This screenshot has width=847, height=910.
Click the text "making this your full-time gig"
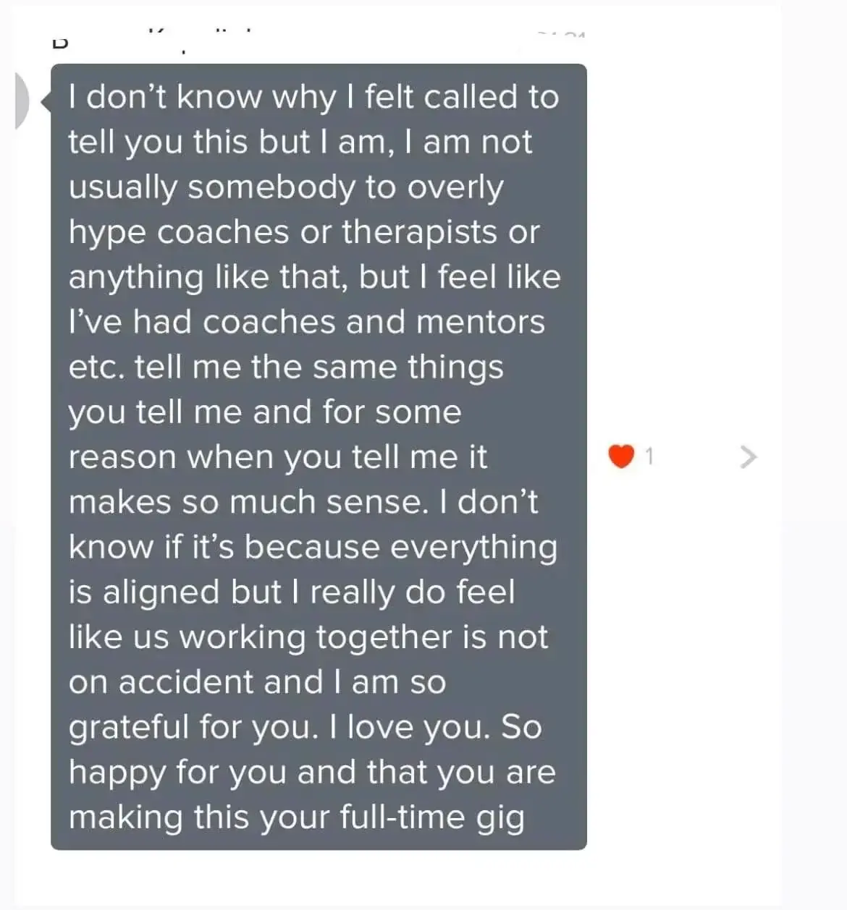click(296, 817)
